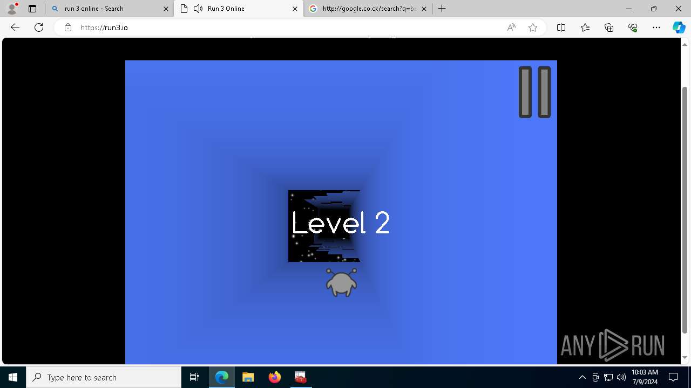Pause the Run 3 game
The height and width of the screenshot is (388, 691).
click(x=534, y=92)
